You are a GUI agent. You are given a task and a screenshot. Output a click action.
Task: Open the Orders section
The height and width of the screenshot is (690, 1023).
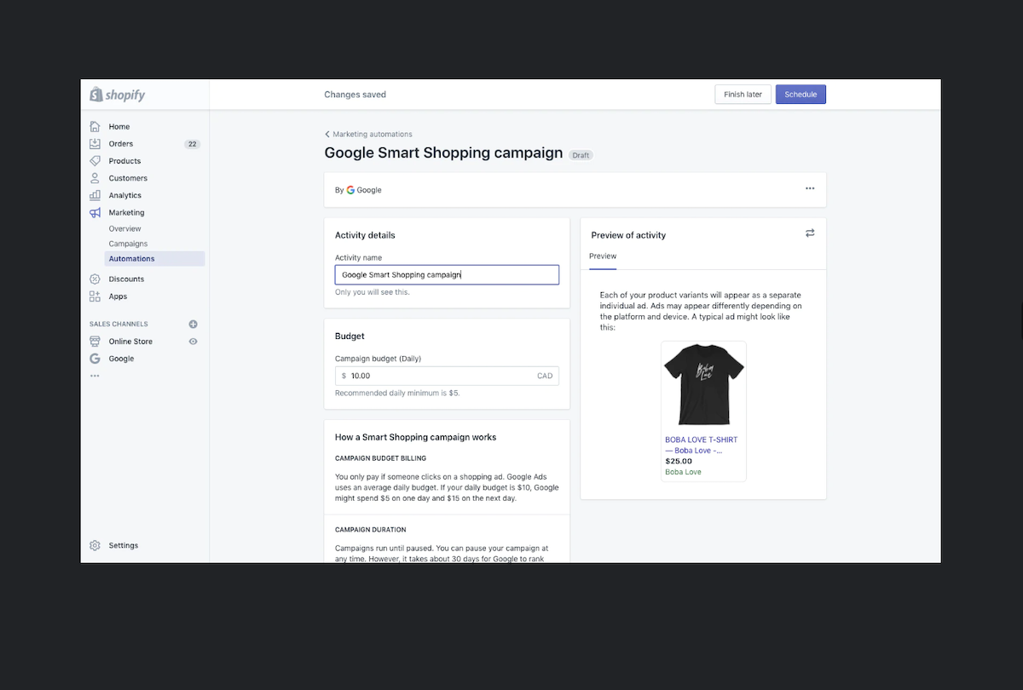(121, 144)
